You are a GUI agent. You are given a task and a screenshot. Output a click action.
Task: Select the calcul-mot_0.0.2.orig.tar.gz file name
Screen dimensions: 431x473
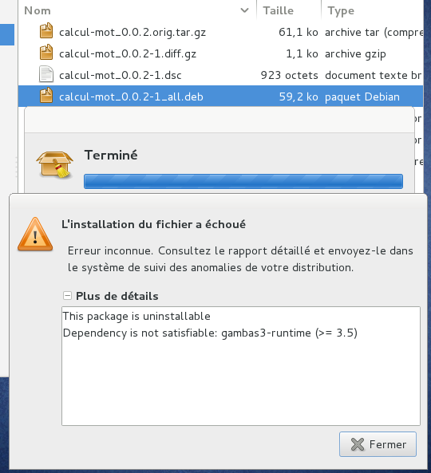tap(132, 32)
